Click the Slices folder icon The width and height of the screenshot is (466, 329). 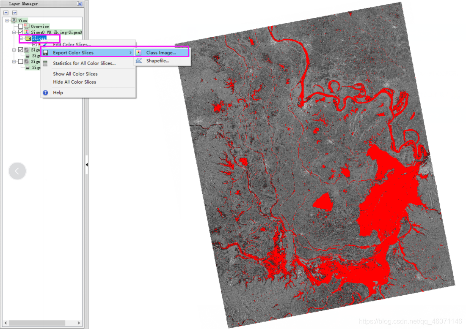(x=28, y=38)
